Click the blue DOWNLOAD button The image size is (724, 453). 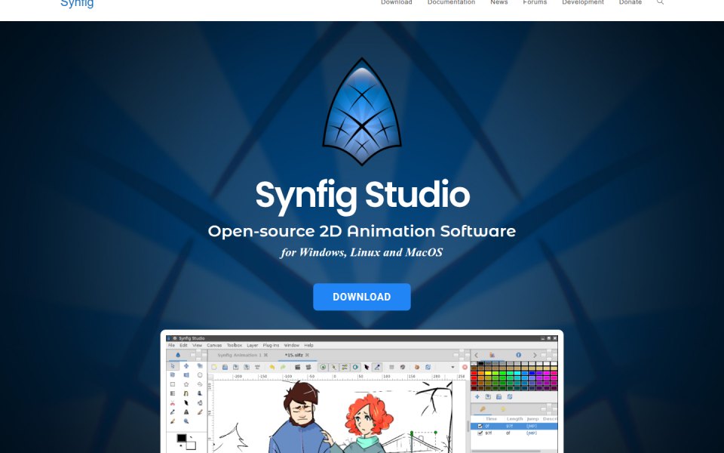pyautogui.click(x=361, y=297)
